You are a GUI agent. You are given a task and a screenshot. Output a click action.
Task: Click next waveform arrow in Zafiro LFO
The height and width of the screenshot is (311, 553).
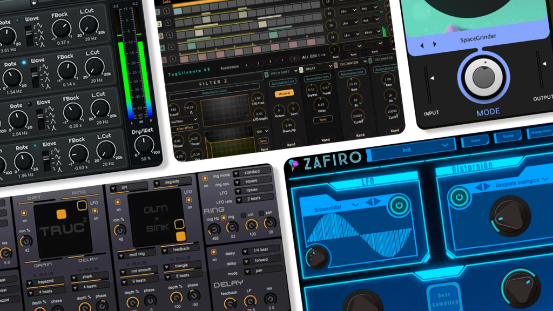pos(377,202)
